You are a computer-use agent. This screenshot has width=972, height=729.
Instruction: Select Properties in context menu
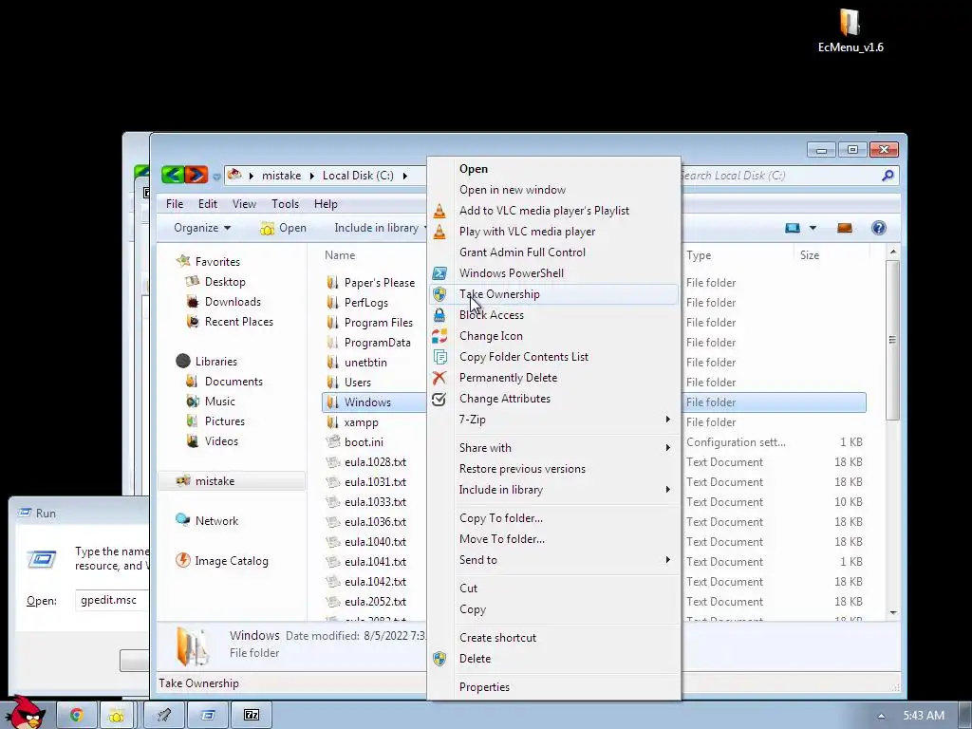(x=553, y=687)
